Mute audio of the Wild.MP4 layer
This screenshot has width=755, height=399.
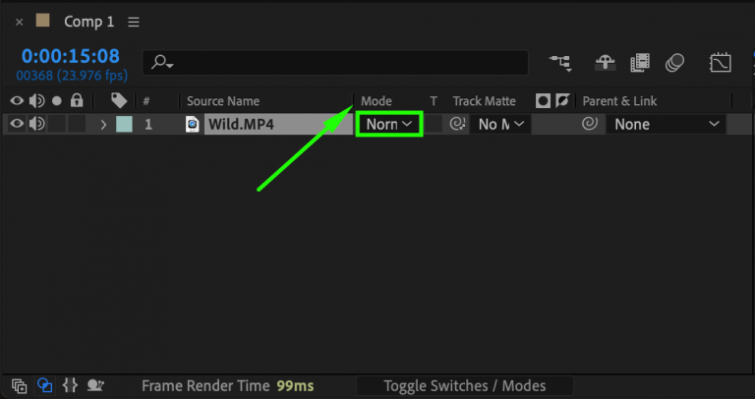point(37,124)
